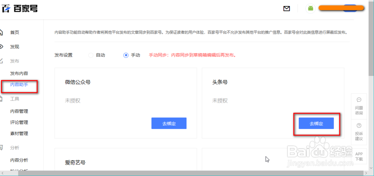The width and height of the screenshot is (374, 176).
Task: Click 去绑定 for 微信公众号
Action: [169, 123]
